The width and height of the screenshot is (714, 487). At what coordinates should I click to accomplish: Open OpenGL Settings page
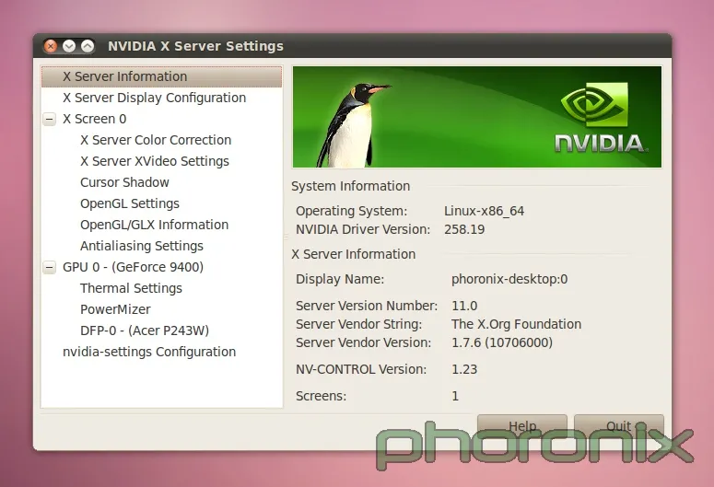[130, 203]
